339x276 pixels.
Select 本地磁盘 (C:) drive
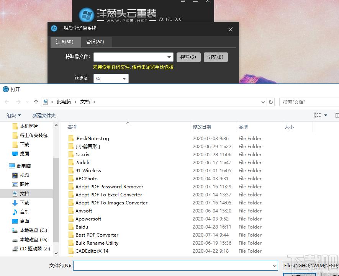pos(33,230)
